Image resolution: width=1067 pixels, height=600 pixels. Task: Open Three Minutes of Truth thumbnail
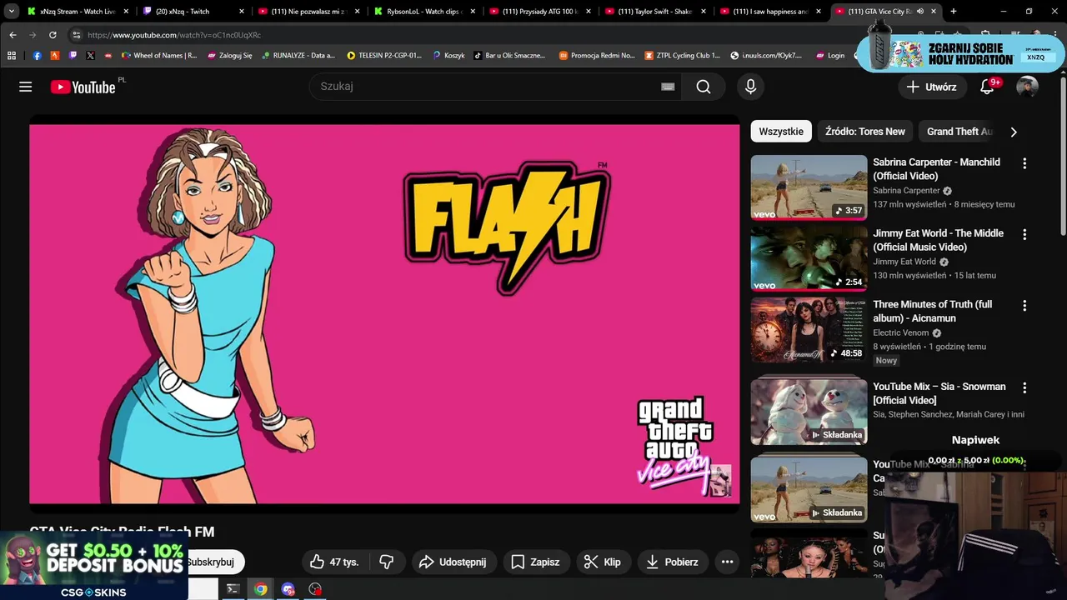(x=809, y=330)
